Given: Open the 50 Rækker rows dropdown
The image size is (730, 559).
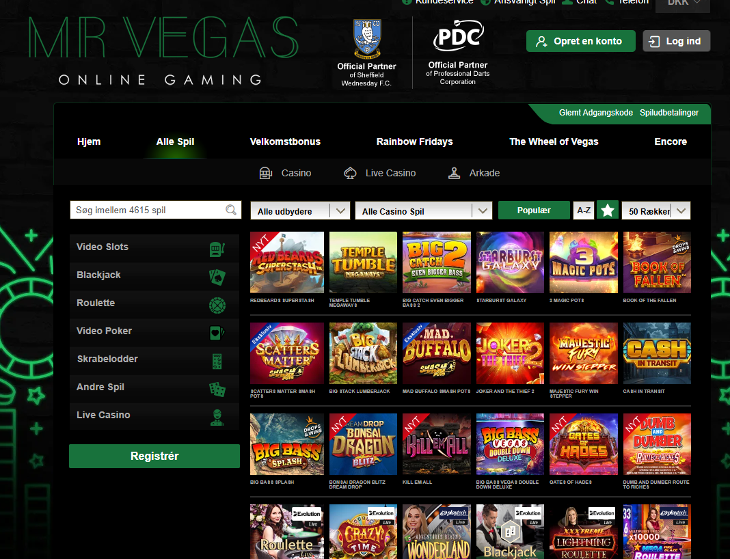Looking at the screenshot, I should point(655,211).
